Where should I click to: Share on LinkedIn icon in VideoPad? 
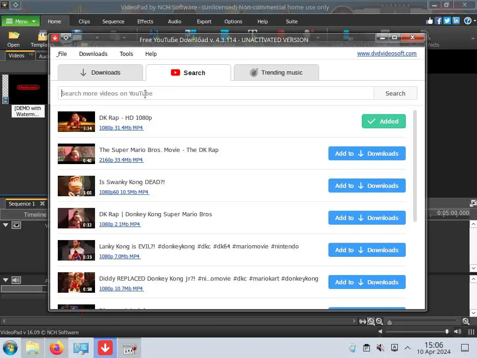[456, 21]
